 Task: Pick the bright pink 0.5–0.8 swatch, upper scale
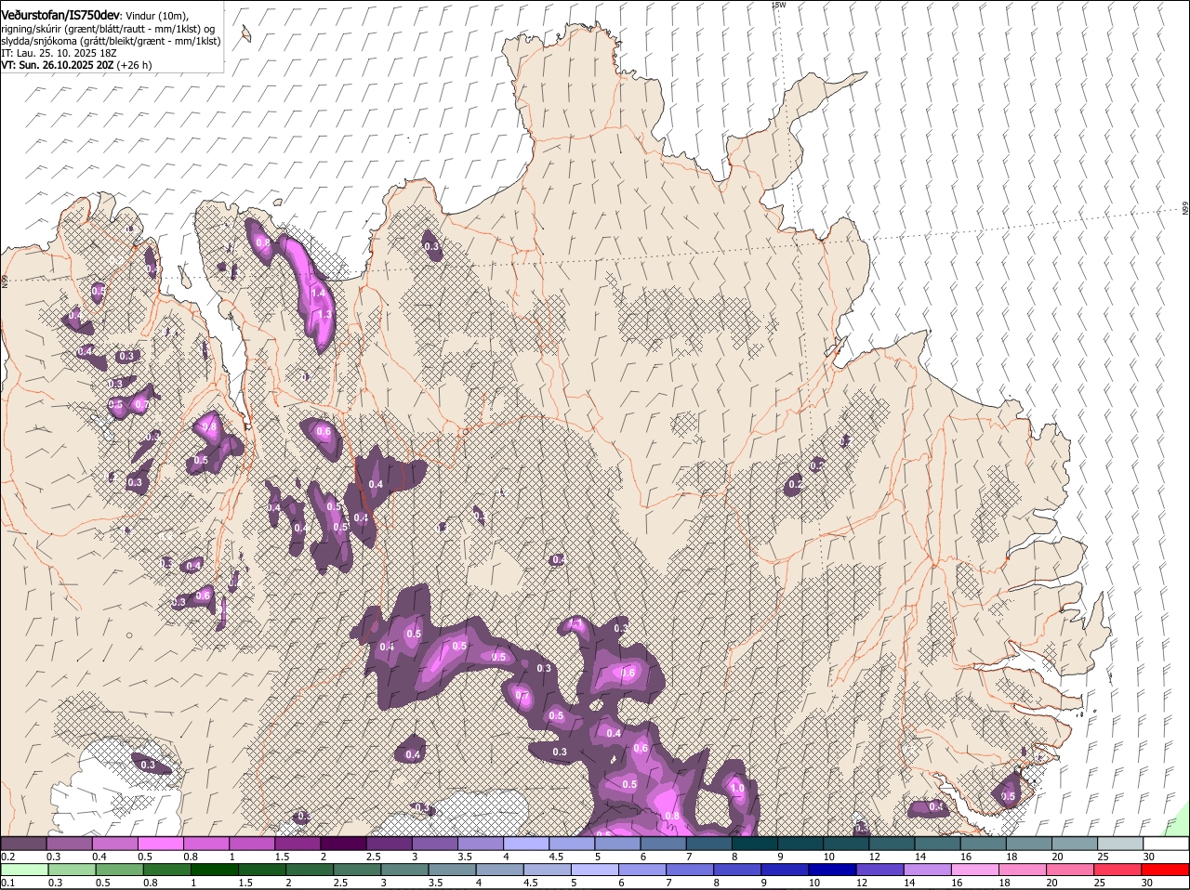pyautogui.click(x=160, y=843)
